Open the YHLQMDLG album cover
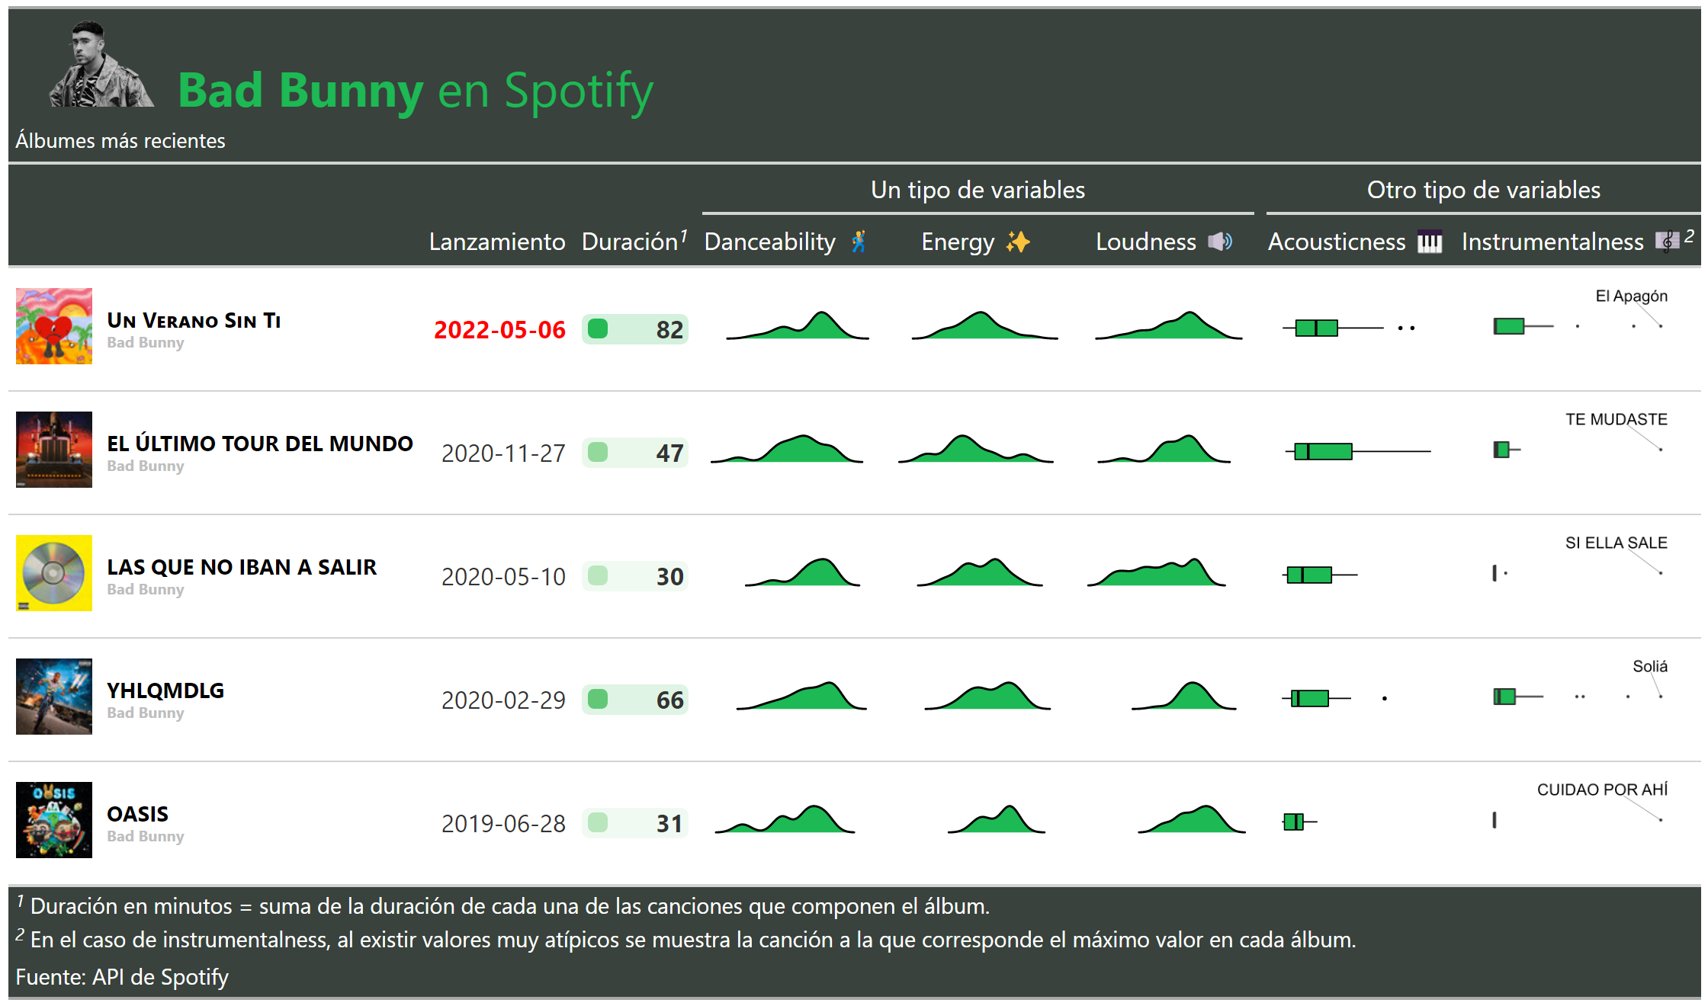Image resolution: width=1708 pixels, height=1006 pixels. (54, 697)
